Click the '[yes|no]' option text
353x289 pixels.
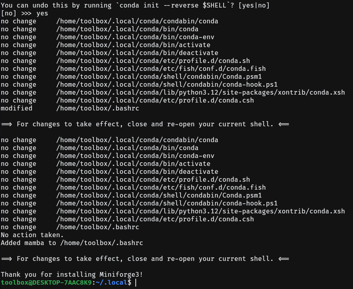[x=254, y=6]
